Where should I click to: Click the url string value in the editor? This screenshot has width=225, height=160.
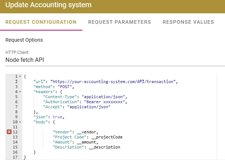tap(113, 82)
